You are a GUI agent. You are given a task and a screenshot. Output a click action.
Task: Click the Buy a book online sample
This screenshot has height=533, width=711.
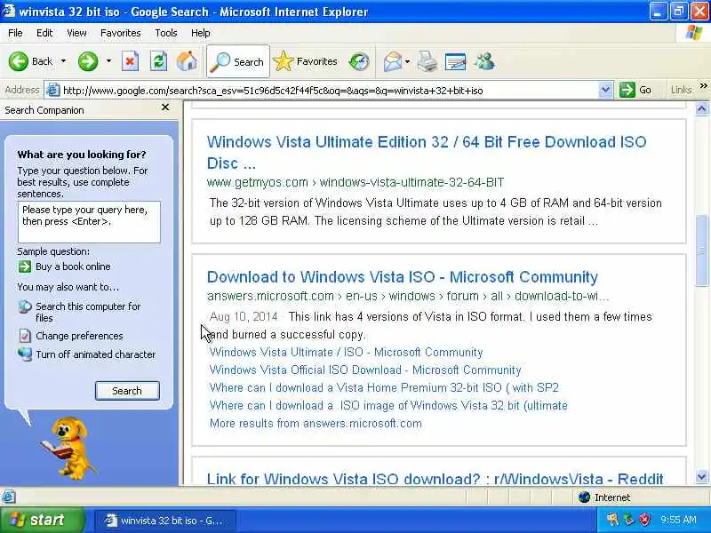pyautogui.click(x=73, y=266)
